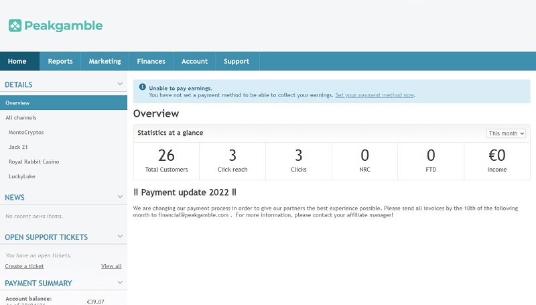Click the Peakgamble brand name text

(64, 26)
